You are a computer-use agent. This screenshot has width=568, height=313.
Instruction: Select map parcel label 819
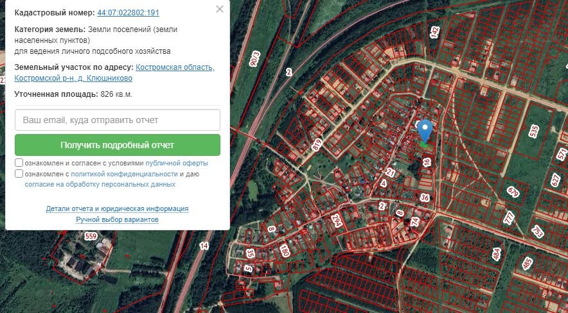316,146
